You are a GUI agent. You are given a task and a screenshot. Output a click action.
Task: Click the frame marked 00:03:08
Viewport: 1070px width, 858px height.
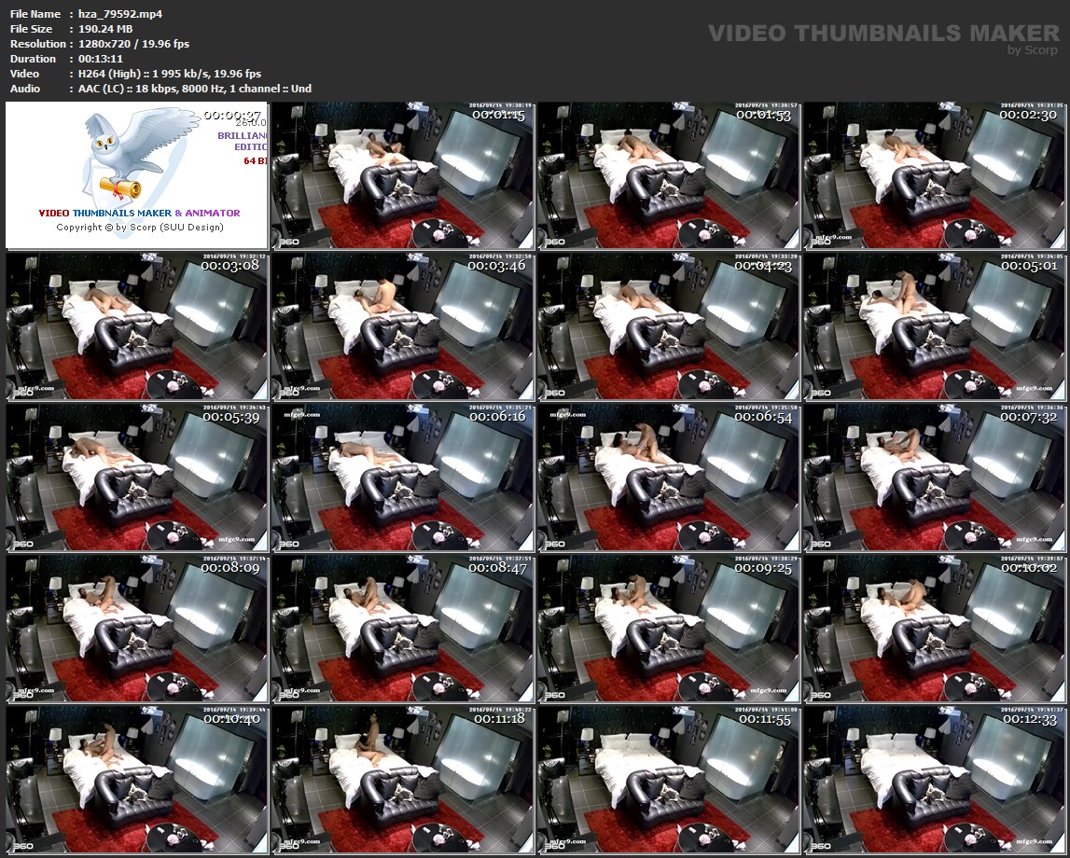(136, 326)
